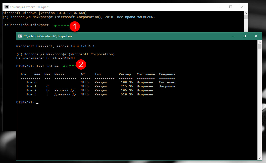This screenshot has height=163, width=266.
Task: Click the 'Системны' info entry
Action: point(167,82)
